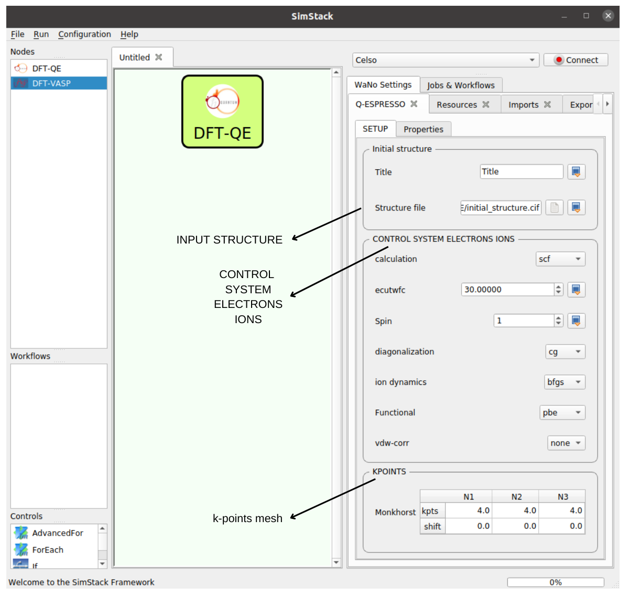Viewport: 629px width, 597px height.
Task: Click the DFT-QE node block on canvas
Action: (x=222, y=112)
